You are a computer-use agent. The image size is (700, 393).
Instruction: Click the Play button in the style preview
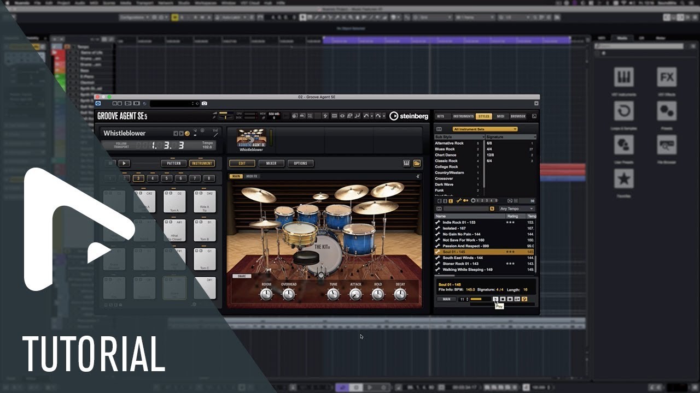coord(495,299)
